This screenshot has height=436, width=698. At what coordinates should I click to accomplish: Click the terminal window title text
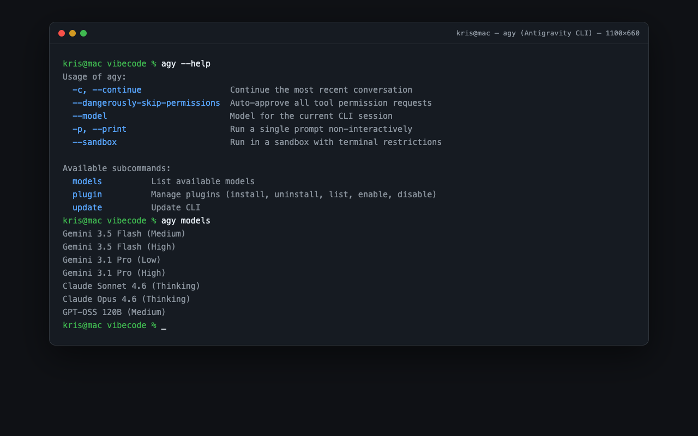point(548,33)
